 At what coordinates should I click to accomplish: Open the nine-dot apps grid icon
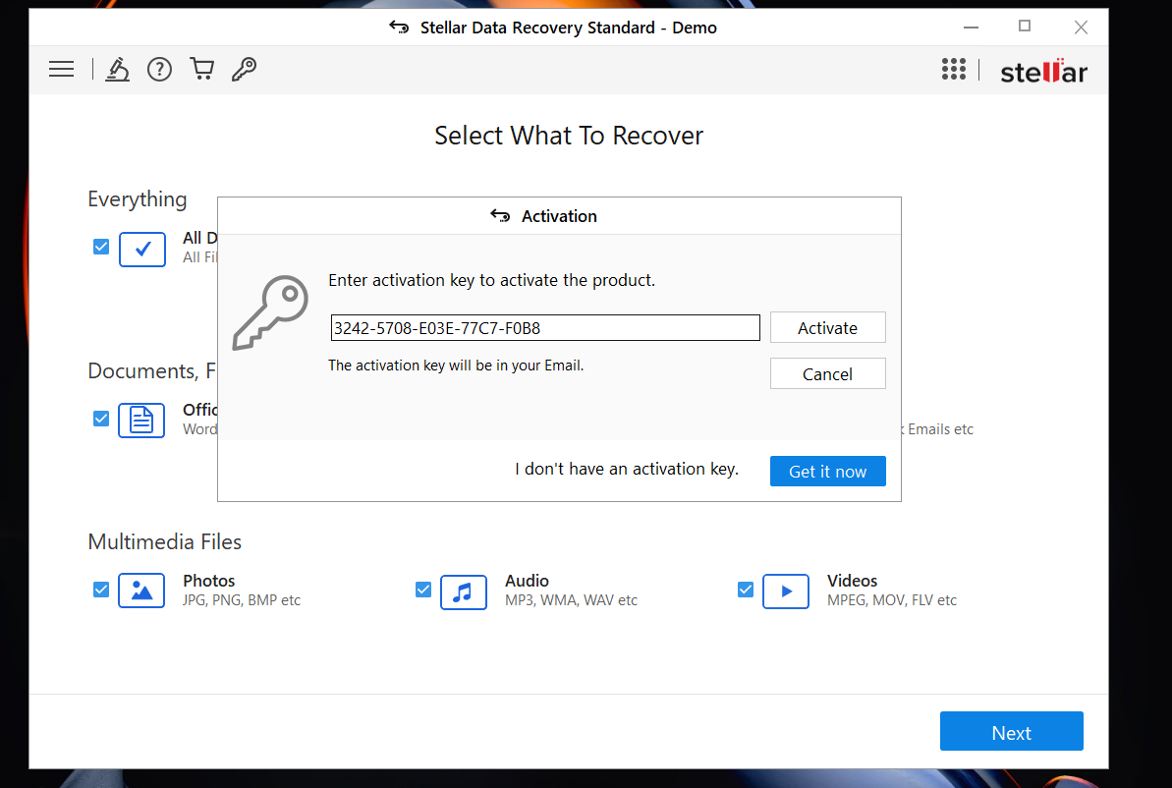point(954,69)
